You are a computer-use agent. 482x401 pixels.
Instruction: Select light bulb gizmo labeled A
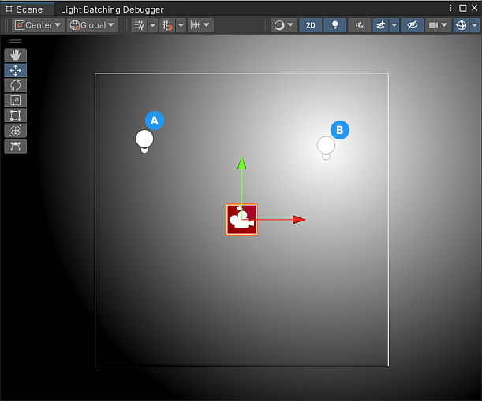click(x=144, y=141)
